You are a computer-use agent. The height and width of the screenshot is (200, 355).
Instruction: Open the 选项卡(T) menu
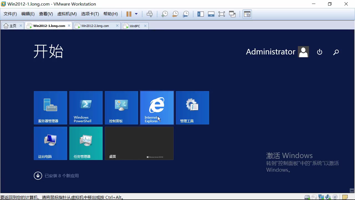90,14
